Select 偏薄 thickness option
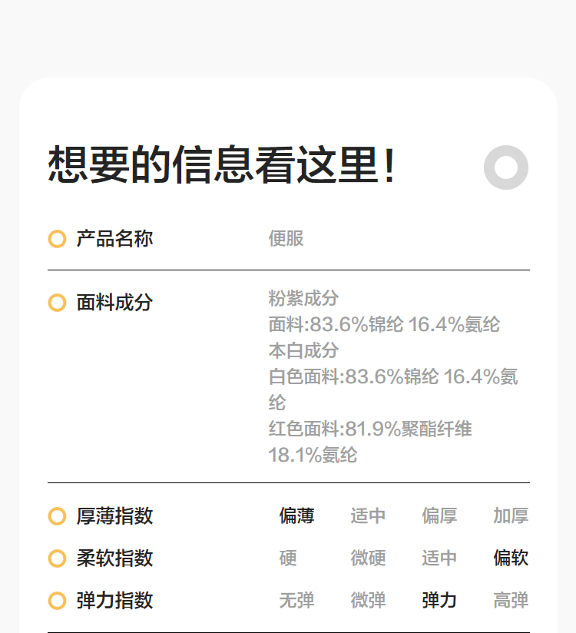Viewport: 576px width, 633px height. click(x=296, y=516)
